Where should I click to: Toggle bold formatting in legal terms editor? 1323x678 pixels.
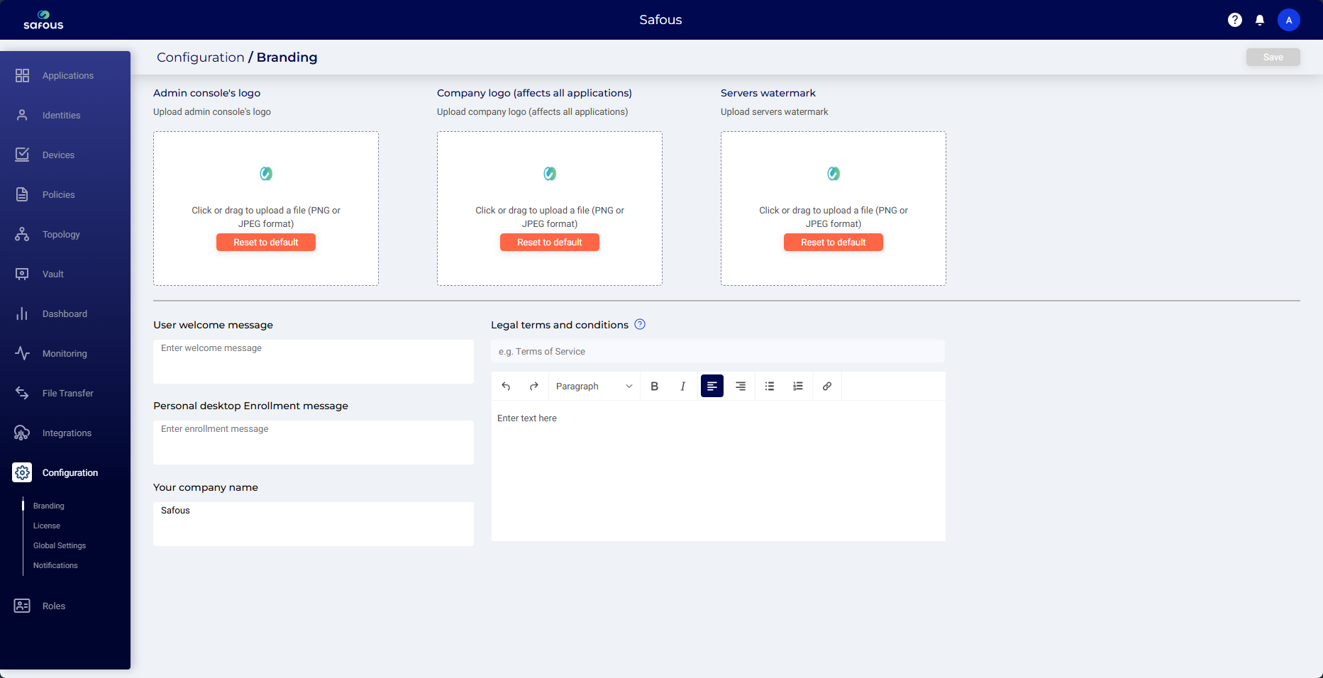[x=654, y=387]
